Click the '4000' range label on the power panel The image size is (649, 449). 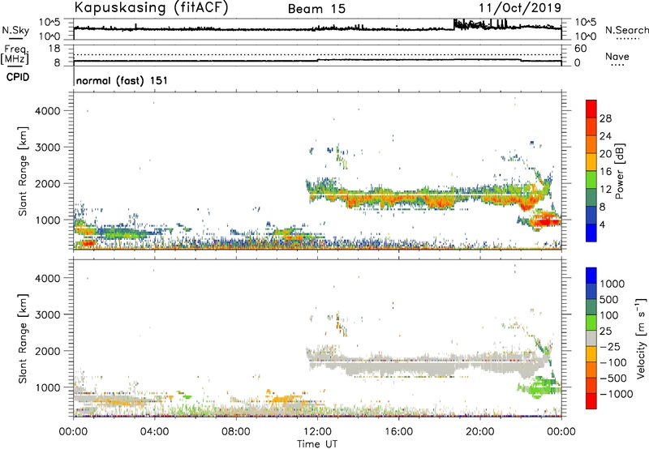click(x=47, y=111)
